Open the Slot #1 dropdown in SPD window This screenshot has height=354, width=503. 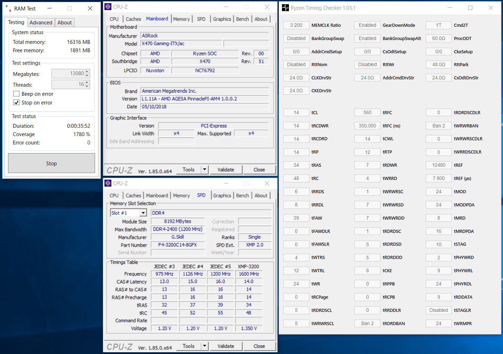[x=143, y=213]
